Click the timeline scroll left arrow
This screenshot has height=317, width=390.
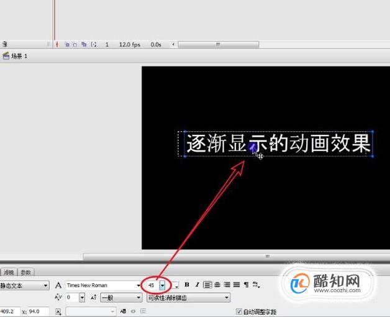[173, 45]
